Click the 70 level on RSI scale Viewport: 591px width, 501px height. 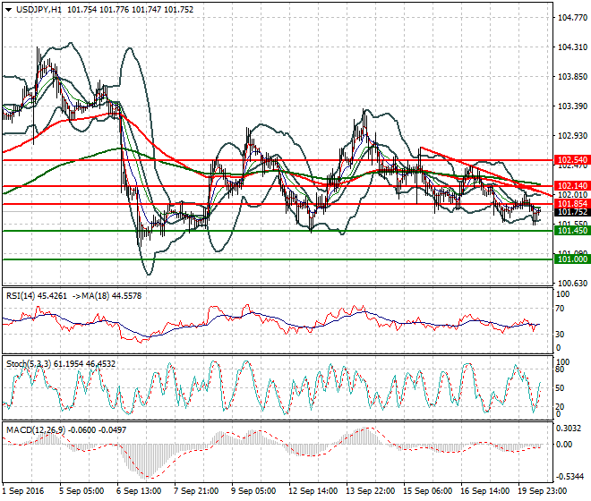tap(561, 307)
